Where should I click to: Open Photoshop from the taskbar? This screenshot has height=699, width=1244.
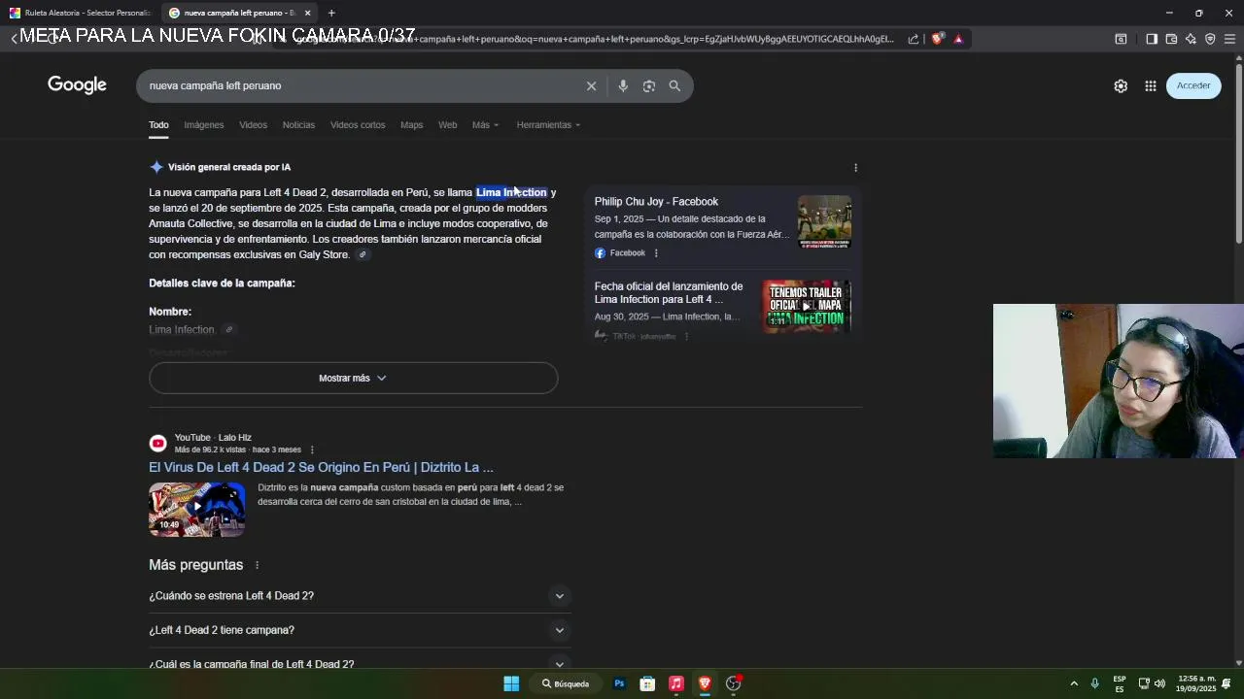619,683
